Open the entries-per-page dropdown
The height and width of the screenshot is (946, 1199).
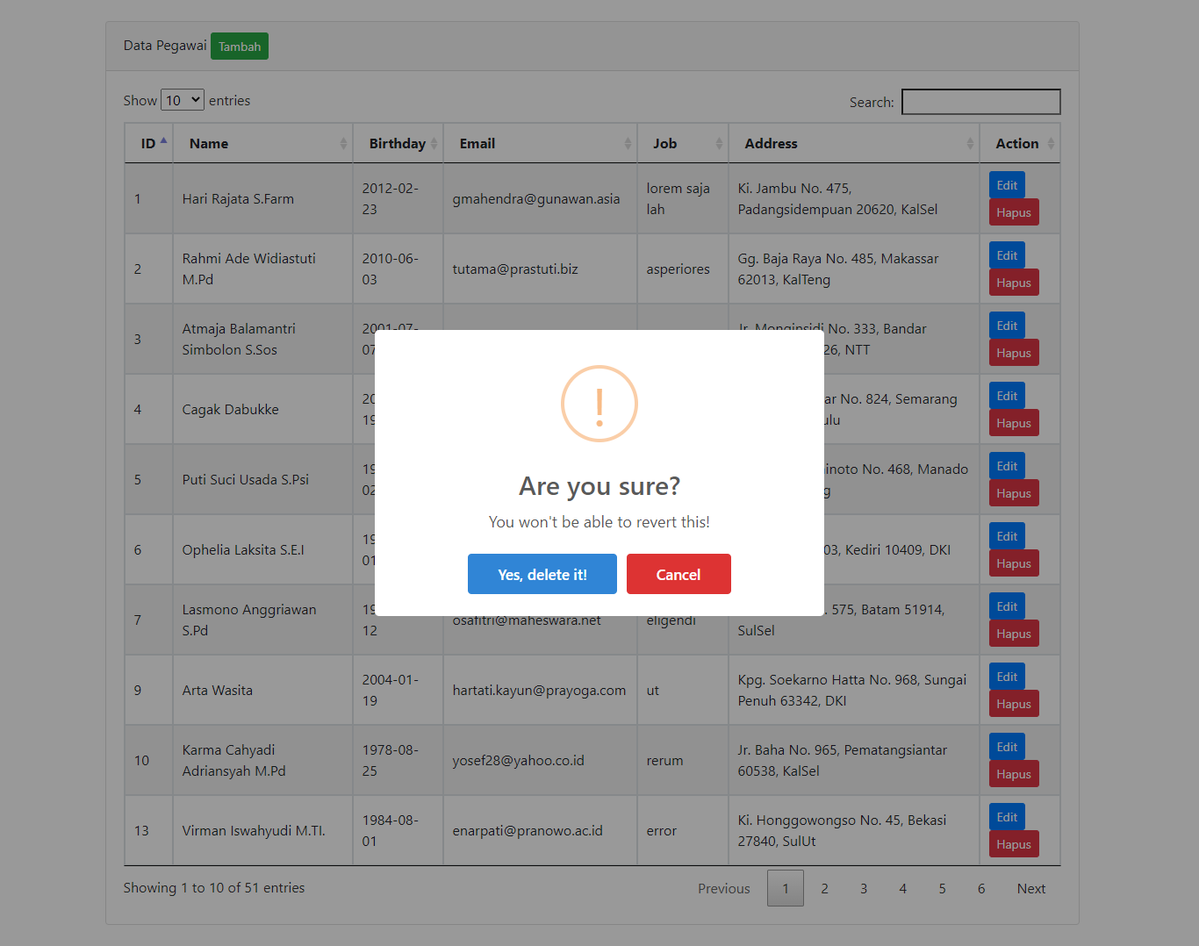click(182, 99)
